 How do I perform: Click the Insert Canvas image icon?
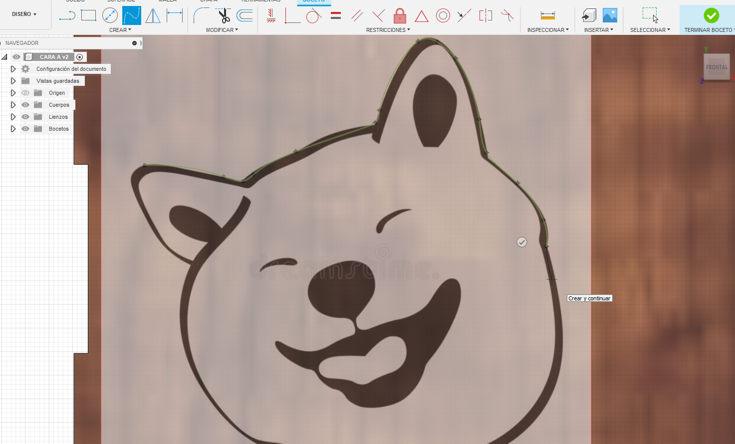point(610,15)
